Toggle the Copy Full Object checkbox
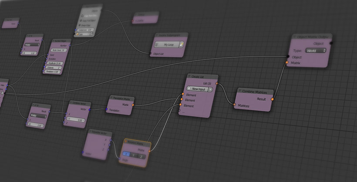Image resolution: width=357 pixels, height=182 pixels. click(87, 20)
